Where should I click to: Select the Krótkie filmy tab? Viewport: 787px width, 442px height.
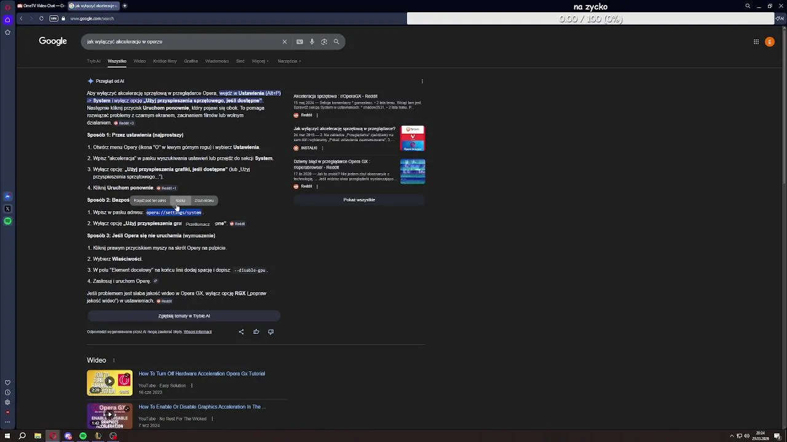[165, 61]
